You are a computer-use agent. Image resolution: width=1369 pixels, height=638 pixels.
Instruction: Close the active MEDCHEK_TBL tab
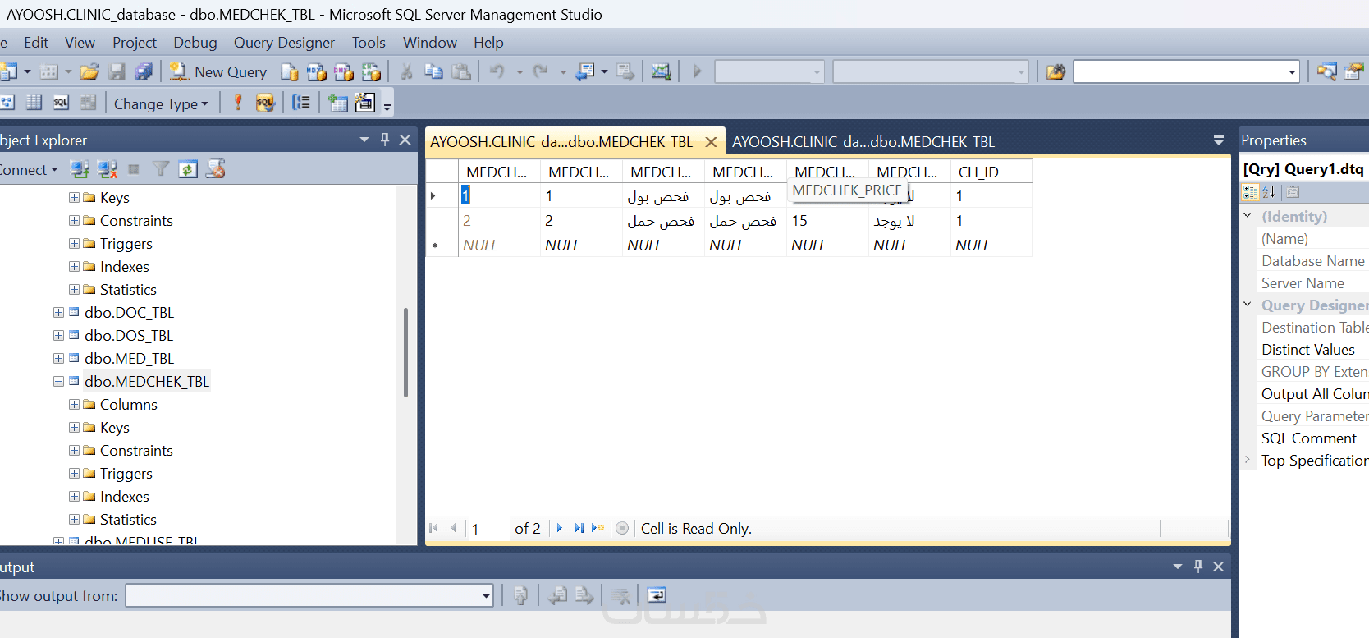(x=711, y=142)
